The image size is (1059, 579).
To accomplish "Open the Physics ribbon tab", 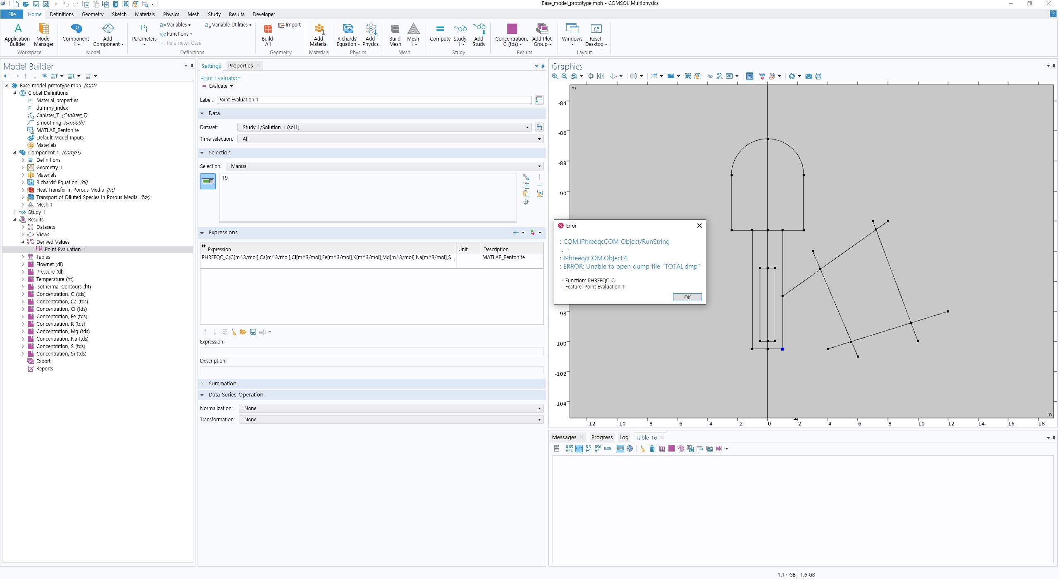I will [x=171, y=14].
